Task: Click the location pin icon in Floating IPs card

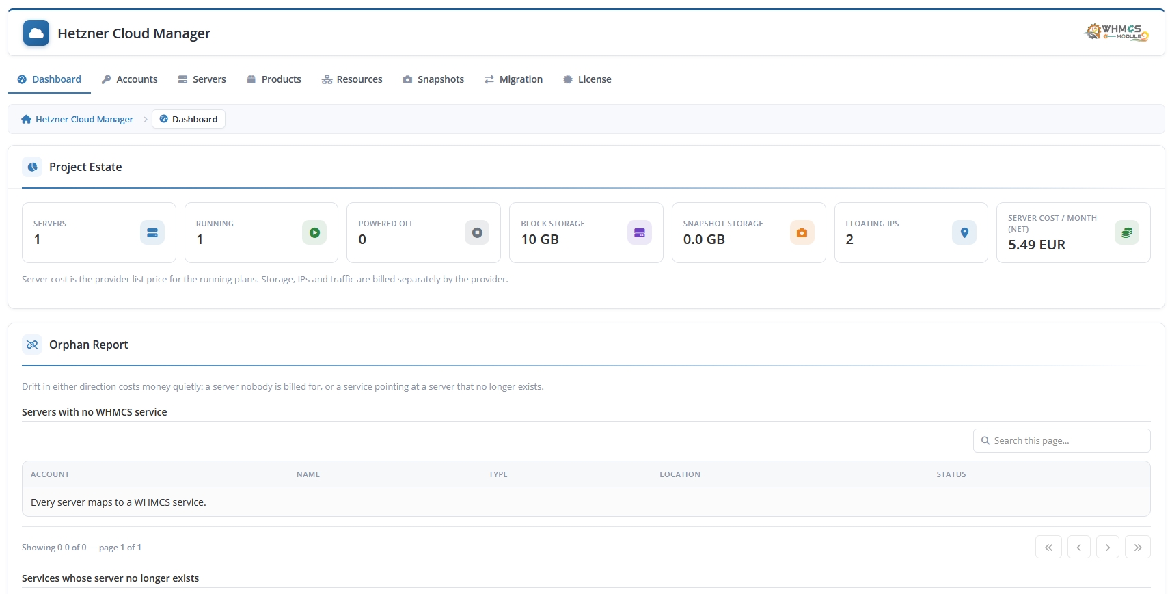Action: (x=964, y=232)
